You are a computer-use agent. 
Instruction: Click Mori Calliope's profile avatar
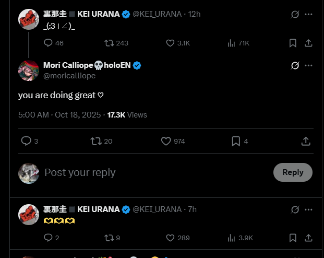[29, 71]
